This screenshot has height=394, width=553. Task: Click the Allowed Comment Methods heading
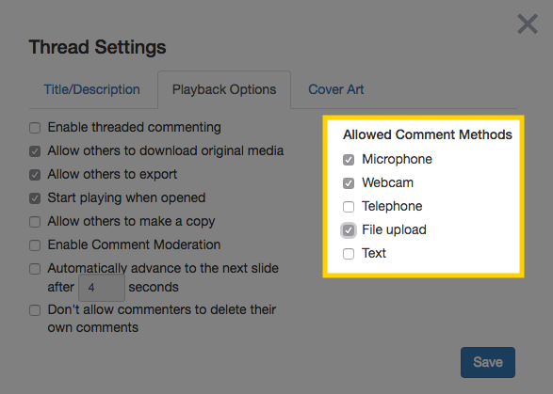[x=428, y=134]
